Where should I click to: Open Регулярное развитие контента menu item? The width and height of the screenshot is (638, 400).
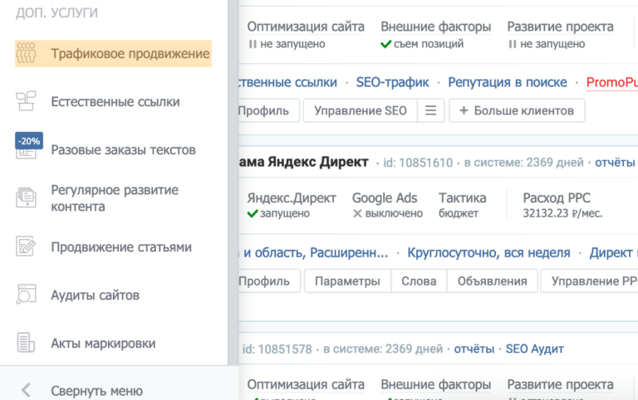pos(115,198)
